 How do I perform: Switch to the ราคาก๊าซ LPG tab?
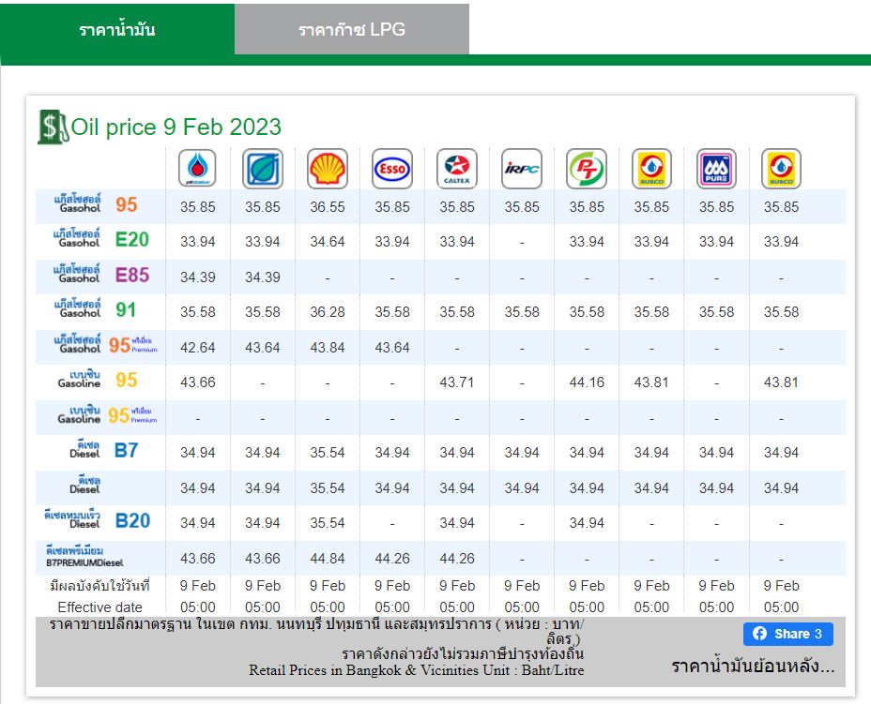(352, 29)
